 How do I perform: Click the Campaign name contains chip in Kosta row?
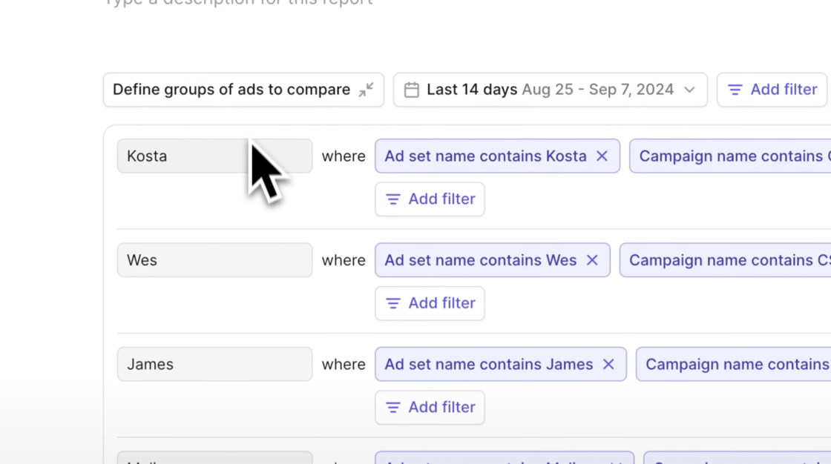tap(731, 156)
